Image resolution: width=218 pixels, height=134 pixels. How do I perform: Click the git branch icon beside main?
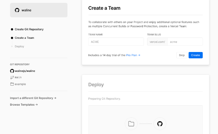tap(12, 77)
